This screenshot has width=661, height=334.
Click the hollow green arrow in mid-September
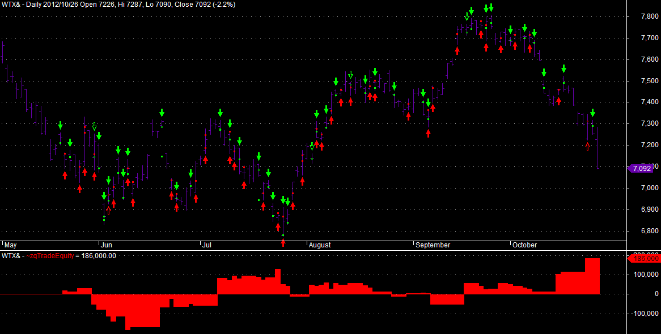click(467, 16)
